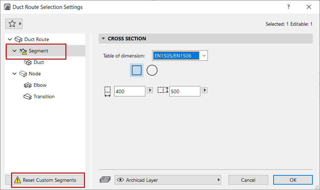Click the Reset Custom Segments button

(x=49, y=180)
